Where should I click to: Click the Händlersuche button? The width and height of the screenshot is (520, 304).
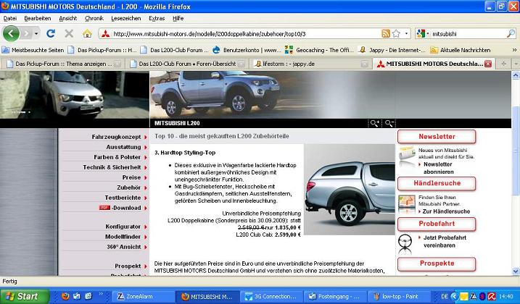coord(437,183)
